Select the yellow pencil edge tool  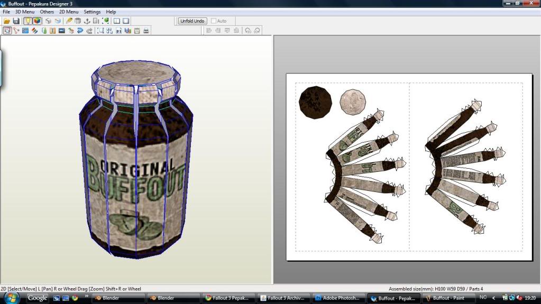tap(69, 21)
